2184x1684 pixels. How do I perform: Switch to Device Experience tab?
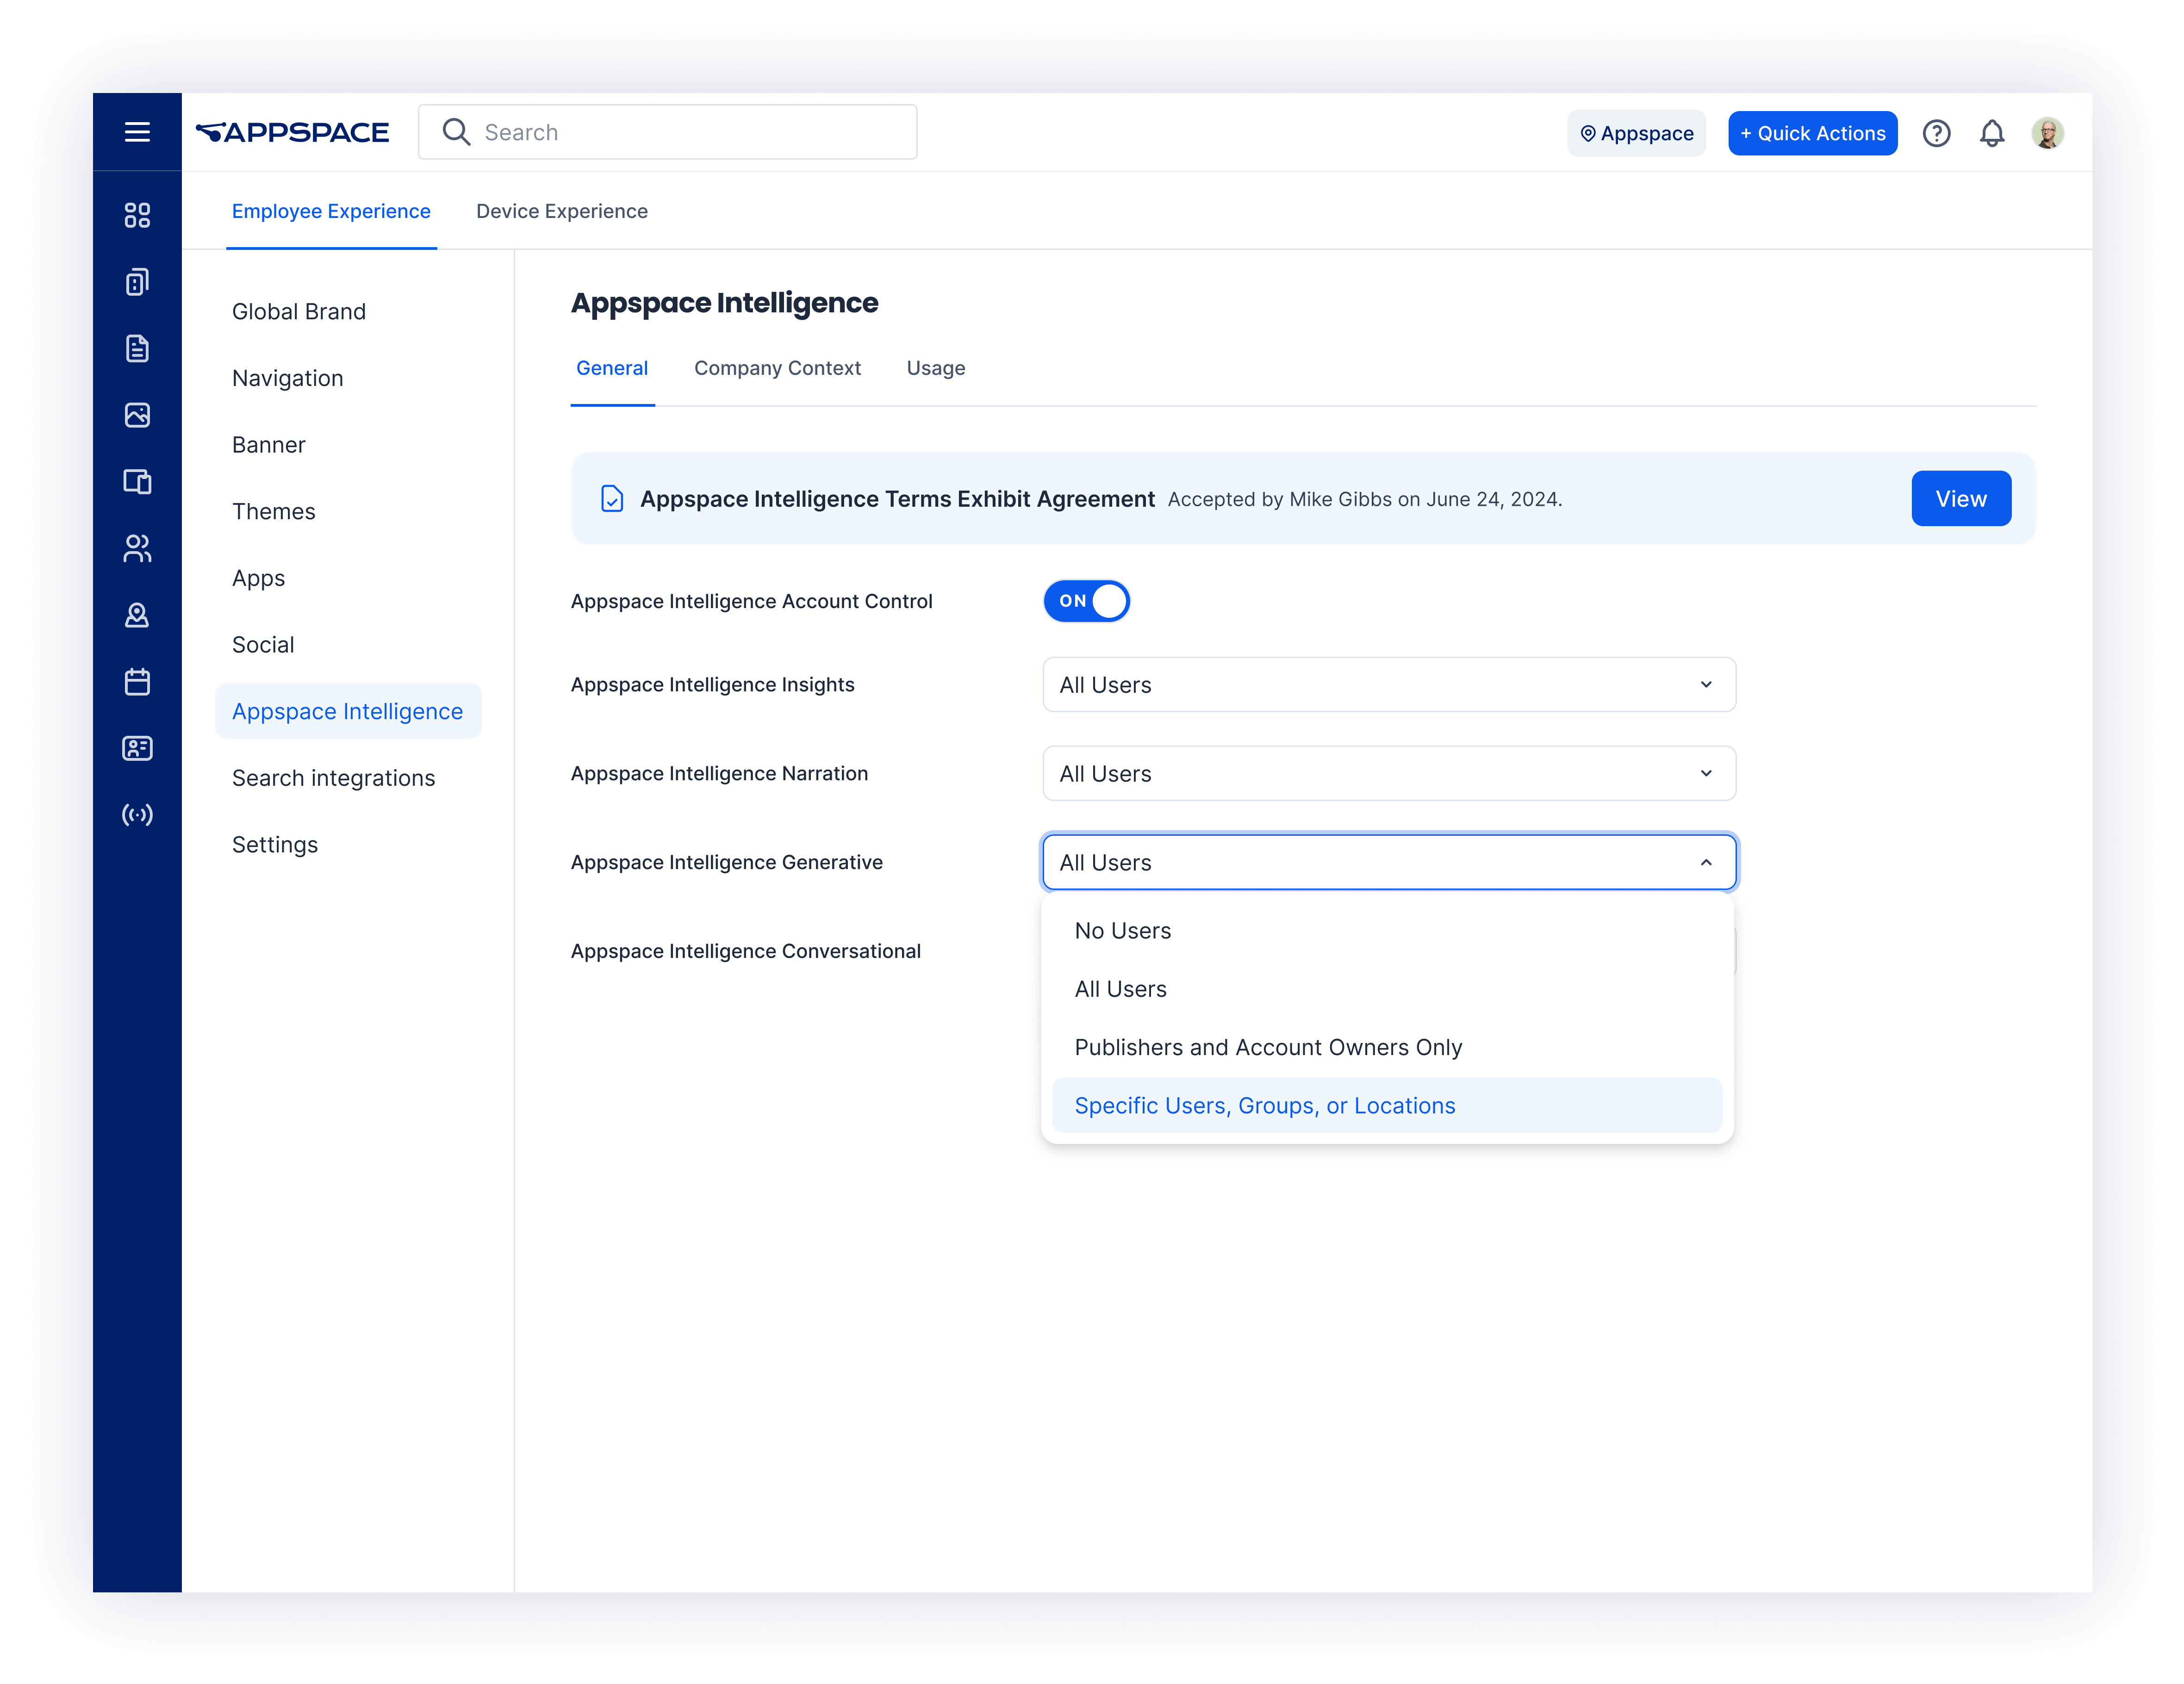[x=562, y=211]
